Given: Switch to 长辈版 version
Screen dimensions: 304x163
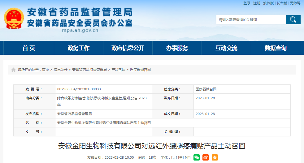Looking at the screenshot, I should (x=282, y=3).
